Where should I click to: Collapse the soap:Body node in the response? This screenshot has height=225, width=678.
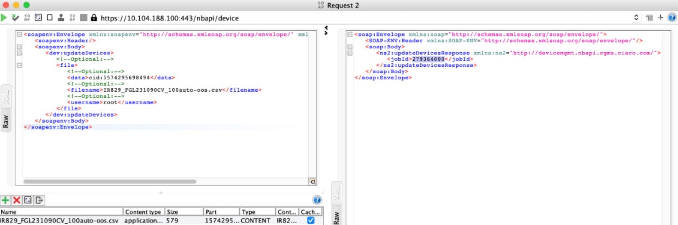349,46
